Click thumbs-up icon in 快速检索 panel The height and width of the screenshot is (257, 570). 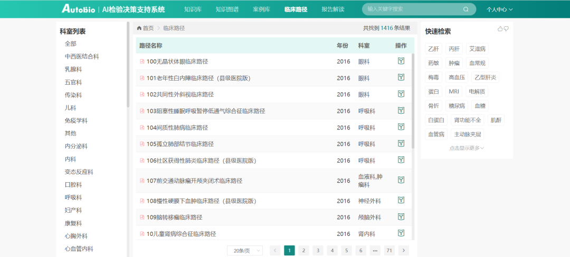pos(500,29)
